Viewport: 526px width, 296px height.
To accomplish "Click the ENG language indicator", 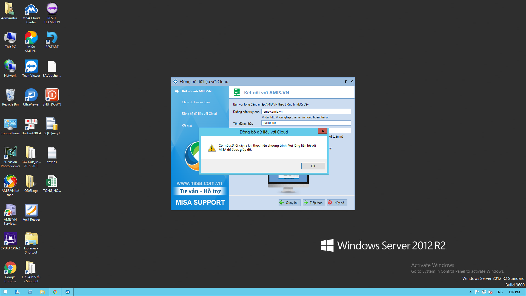I will (499, 292).
